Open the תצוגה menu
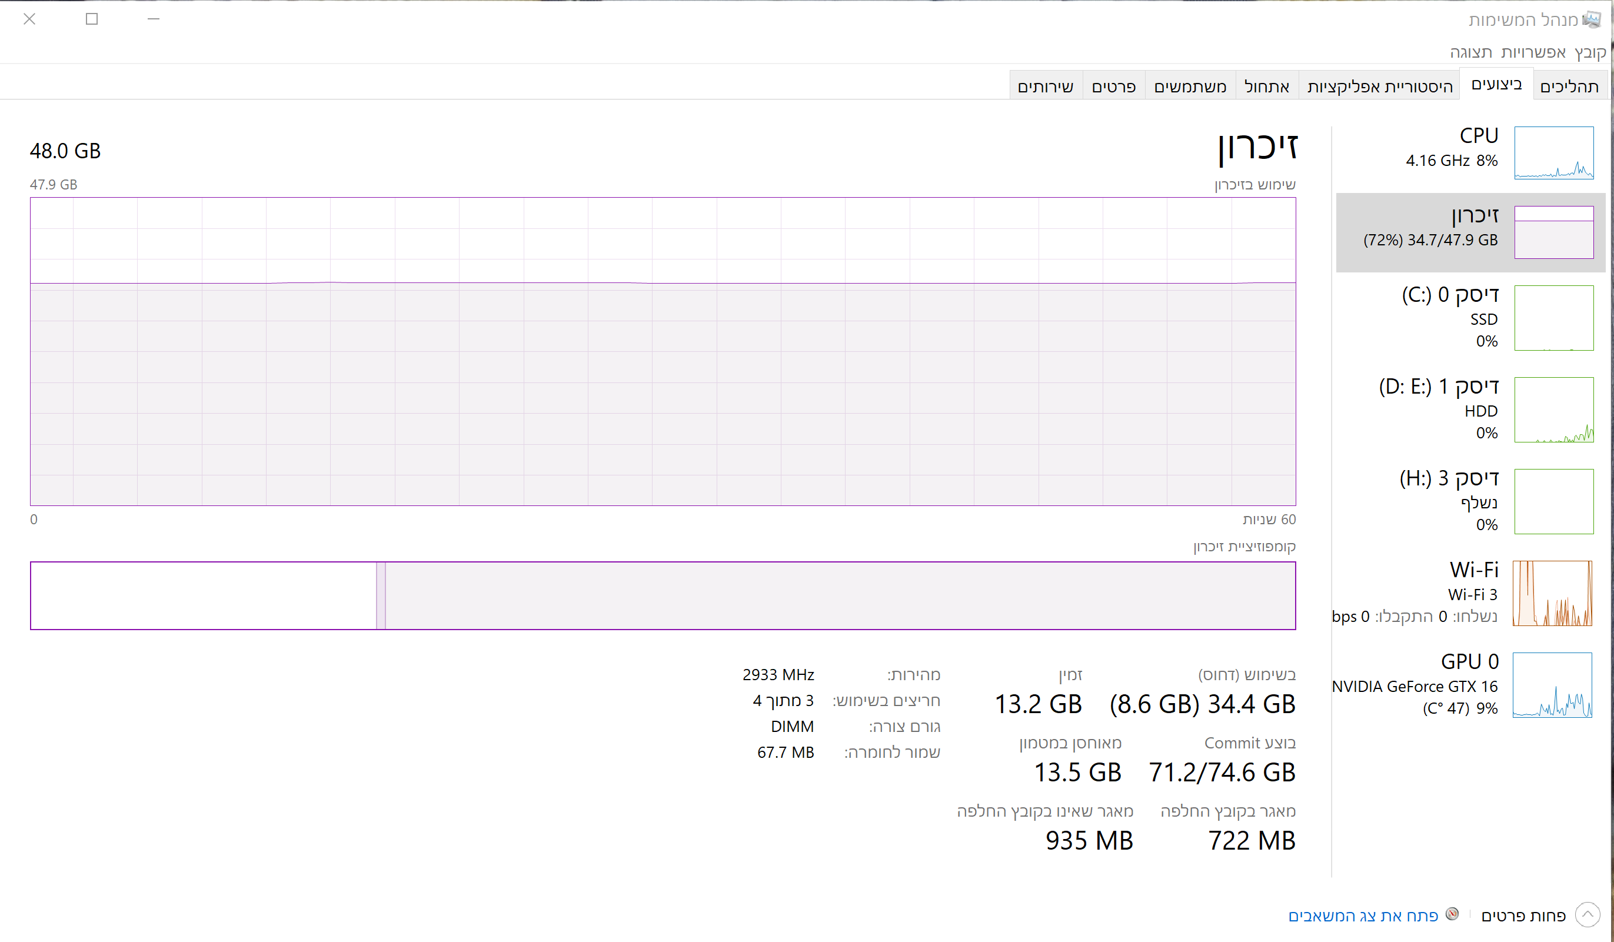 (x=1470, y=52)
